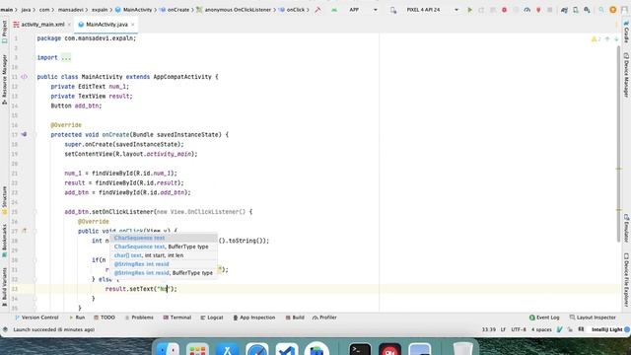Toggle the Resource Manager side panel
This screenshot has height=355, width=631.
click(4, 79)
